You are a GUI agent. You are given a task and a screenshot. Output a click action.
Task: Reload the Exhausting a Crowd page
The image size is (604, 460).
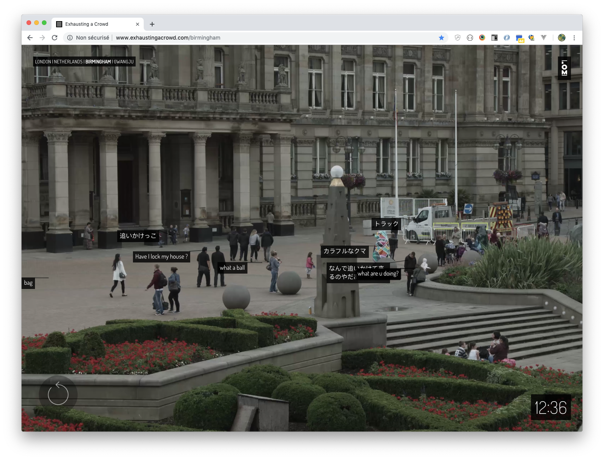coord(55,38)
